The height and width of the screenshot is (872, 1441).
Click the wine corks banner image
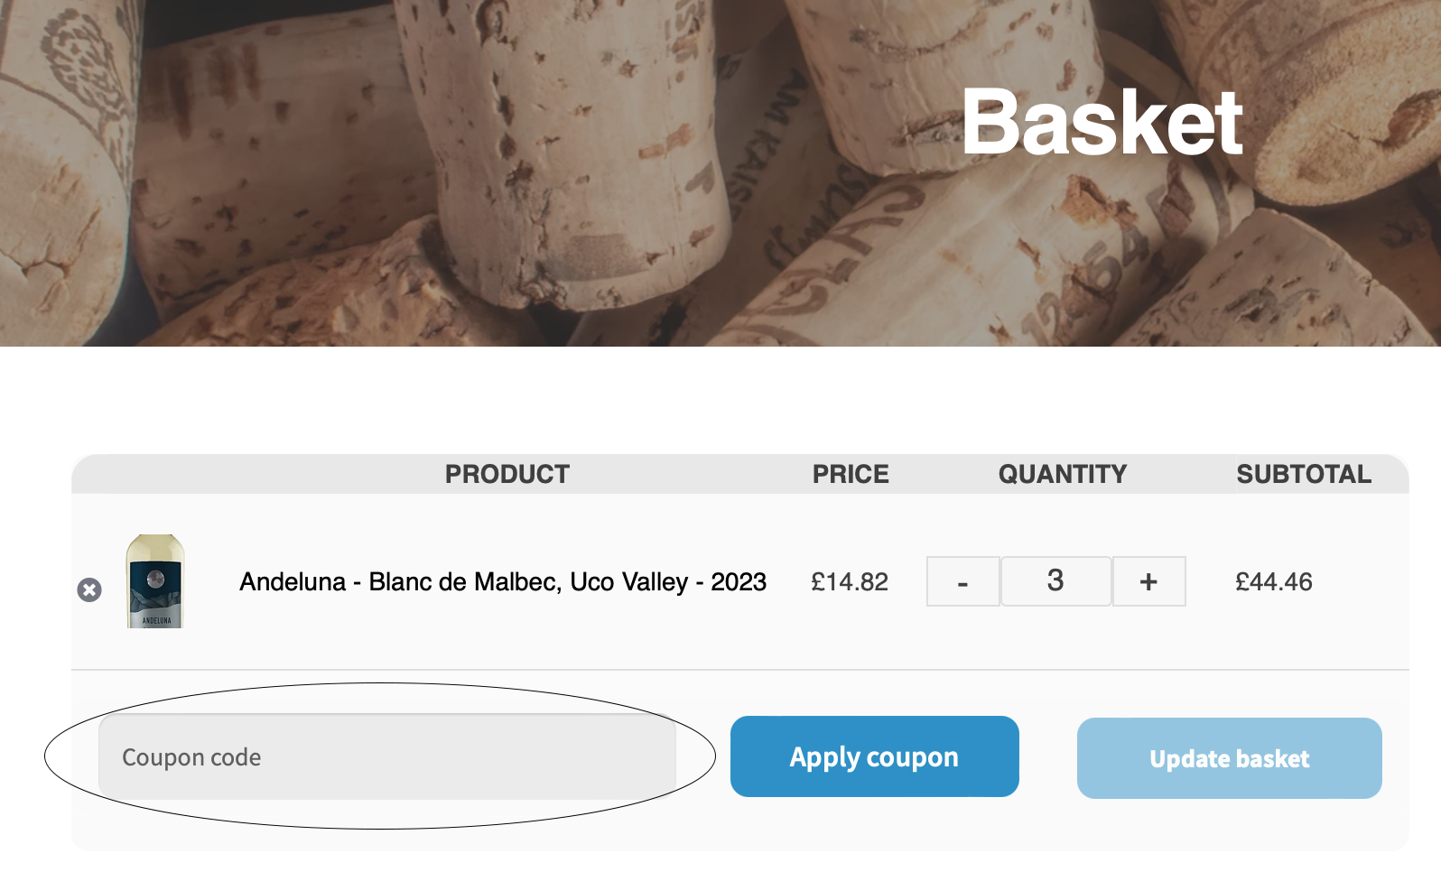click(x=451, y=181)
